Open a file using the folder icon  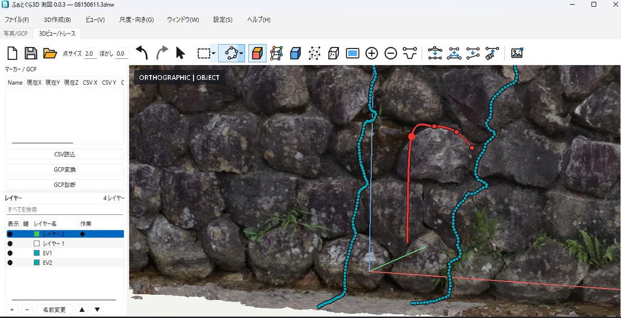tap(50, 53)
